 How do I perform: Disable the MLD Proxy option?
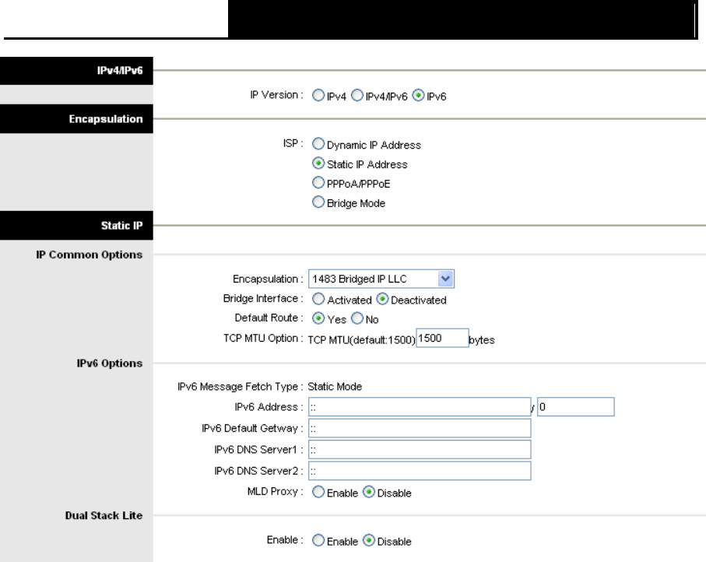[x=369, y=492]
